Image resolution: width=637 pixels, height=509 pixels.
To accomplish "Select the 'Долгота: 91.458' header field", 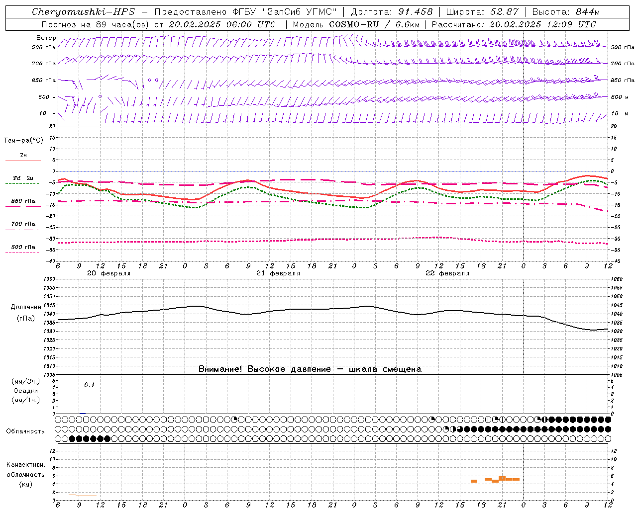I will tap(392, 12).
